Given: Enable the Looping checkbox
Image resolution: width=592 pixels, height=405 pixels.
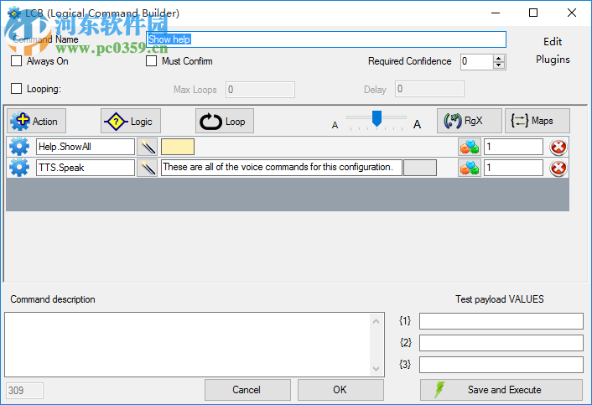Looking at the screenshot, I should [16, 89].
